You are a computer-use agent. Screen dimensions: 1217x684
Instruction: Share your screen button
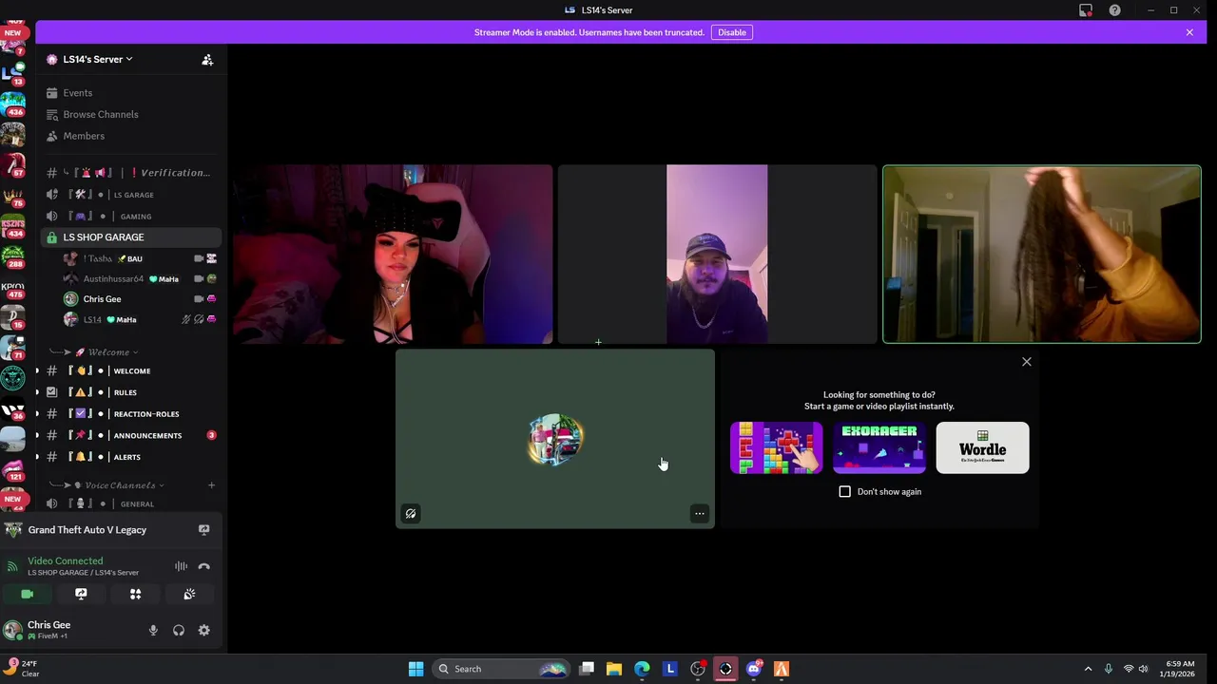81,594
